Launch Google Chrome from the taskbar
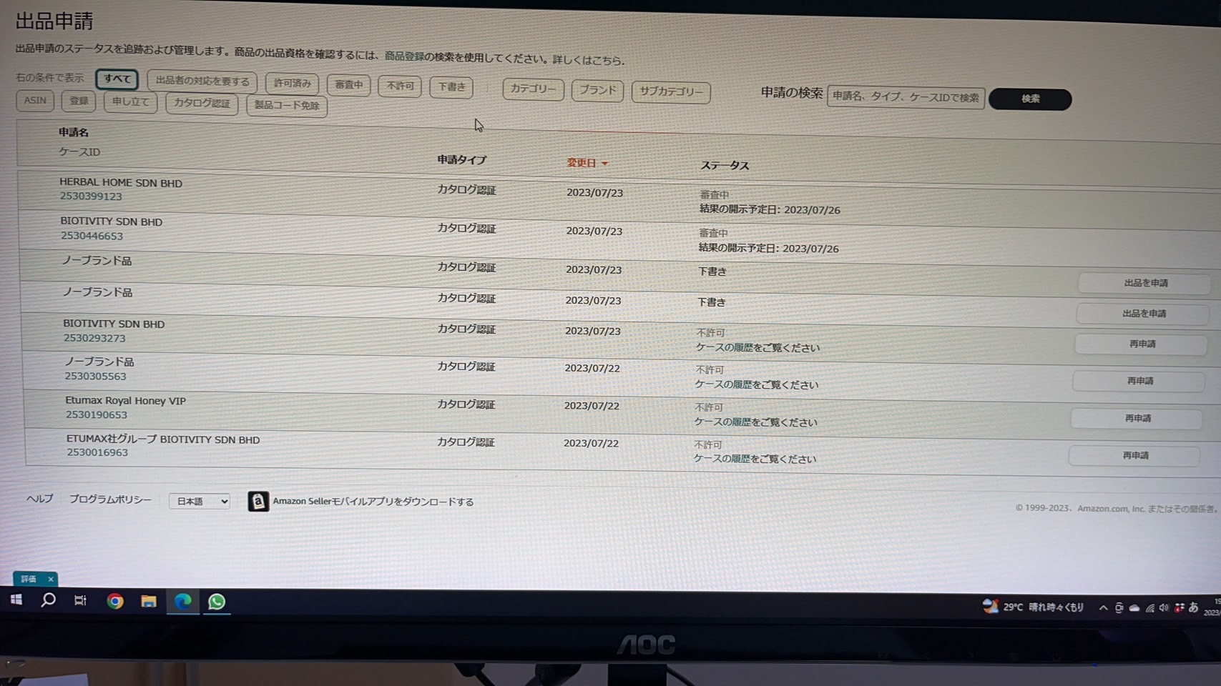Screen dimensions: 1221x686 [x=114, y=602]
